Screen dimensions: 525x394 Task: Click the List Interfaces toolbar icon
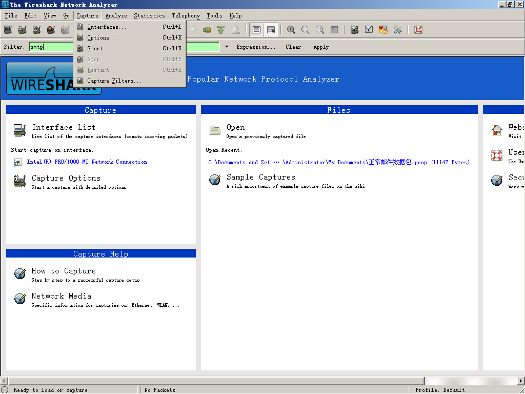click(x=8, y=30)
